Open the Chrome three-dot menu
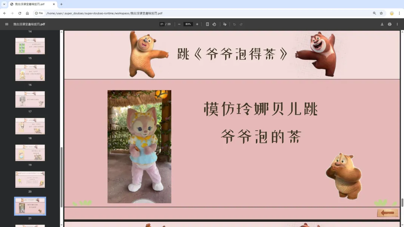The image size is (404, 227). click(399, 13)
